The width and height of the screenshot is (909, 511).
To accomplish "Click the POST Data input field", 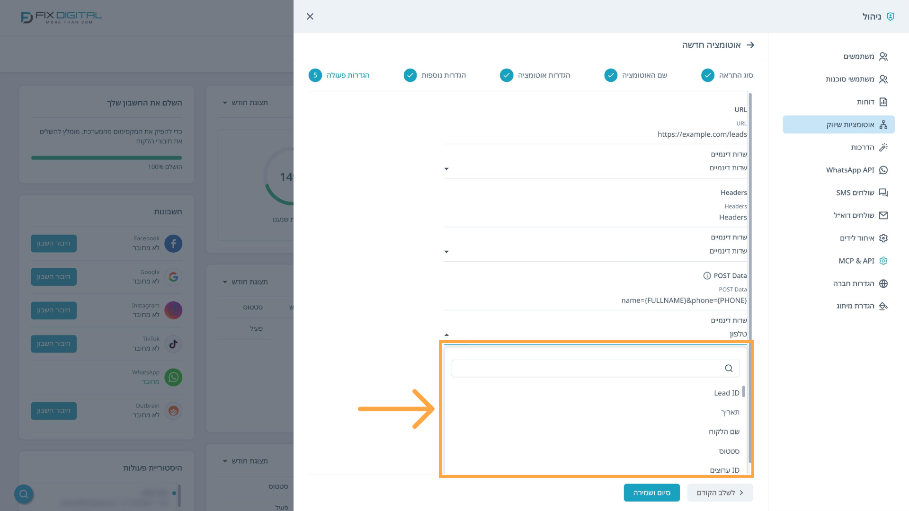I will click(596, 300).
